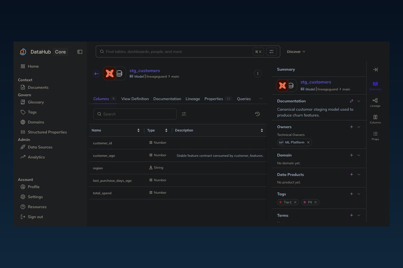Click the stg_customers title in the header
Image resolution: width=403 pixels, height=268 pixels.
144,70
